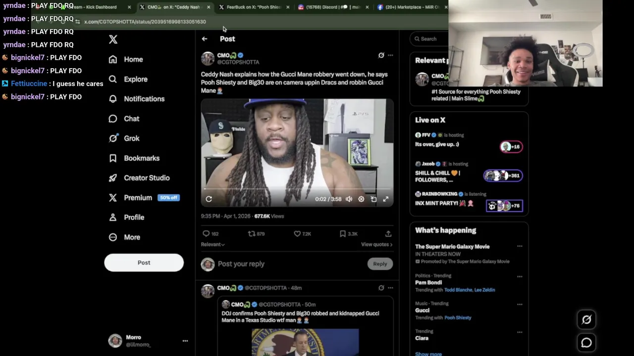
Task: Enable picture-in-picture on the video
Action: coord(373,199)
